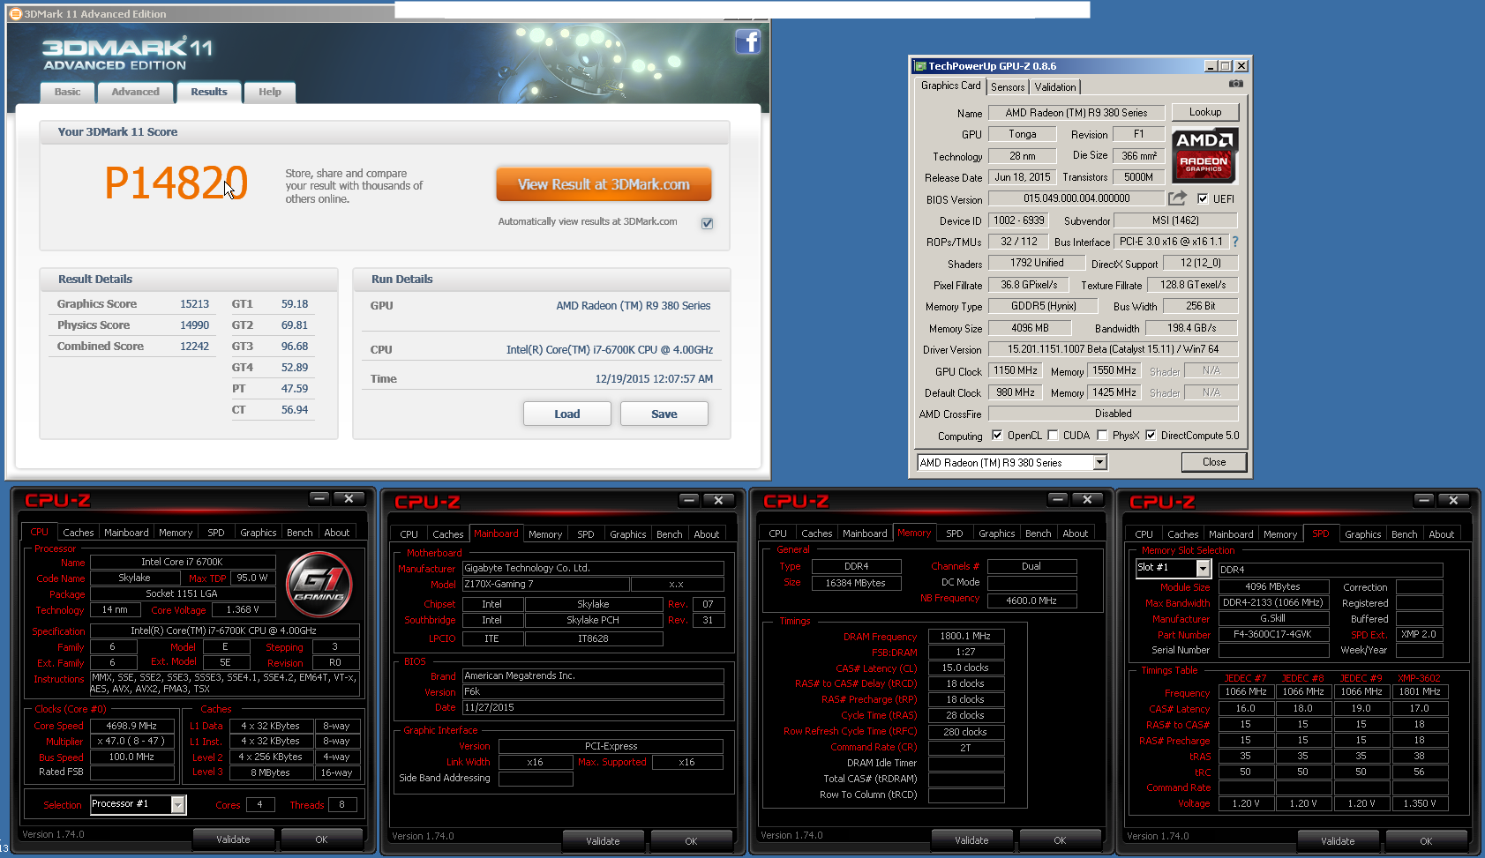
Task: Click the XMP-3602 timings column header
Action: (x=1419, y=678)
